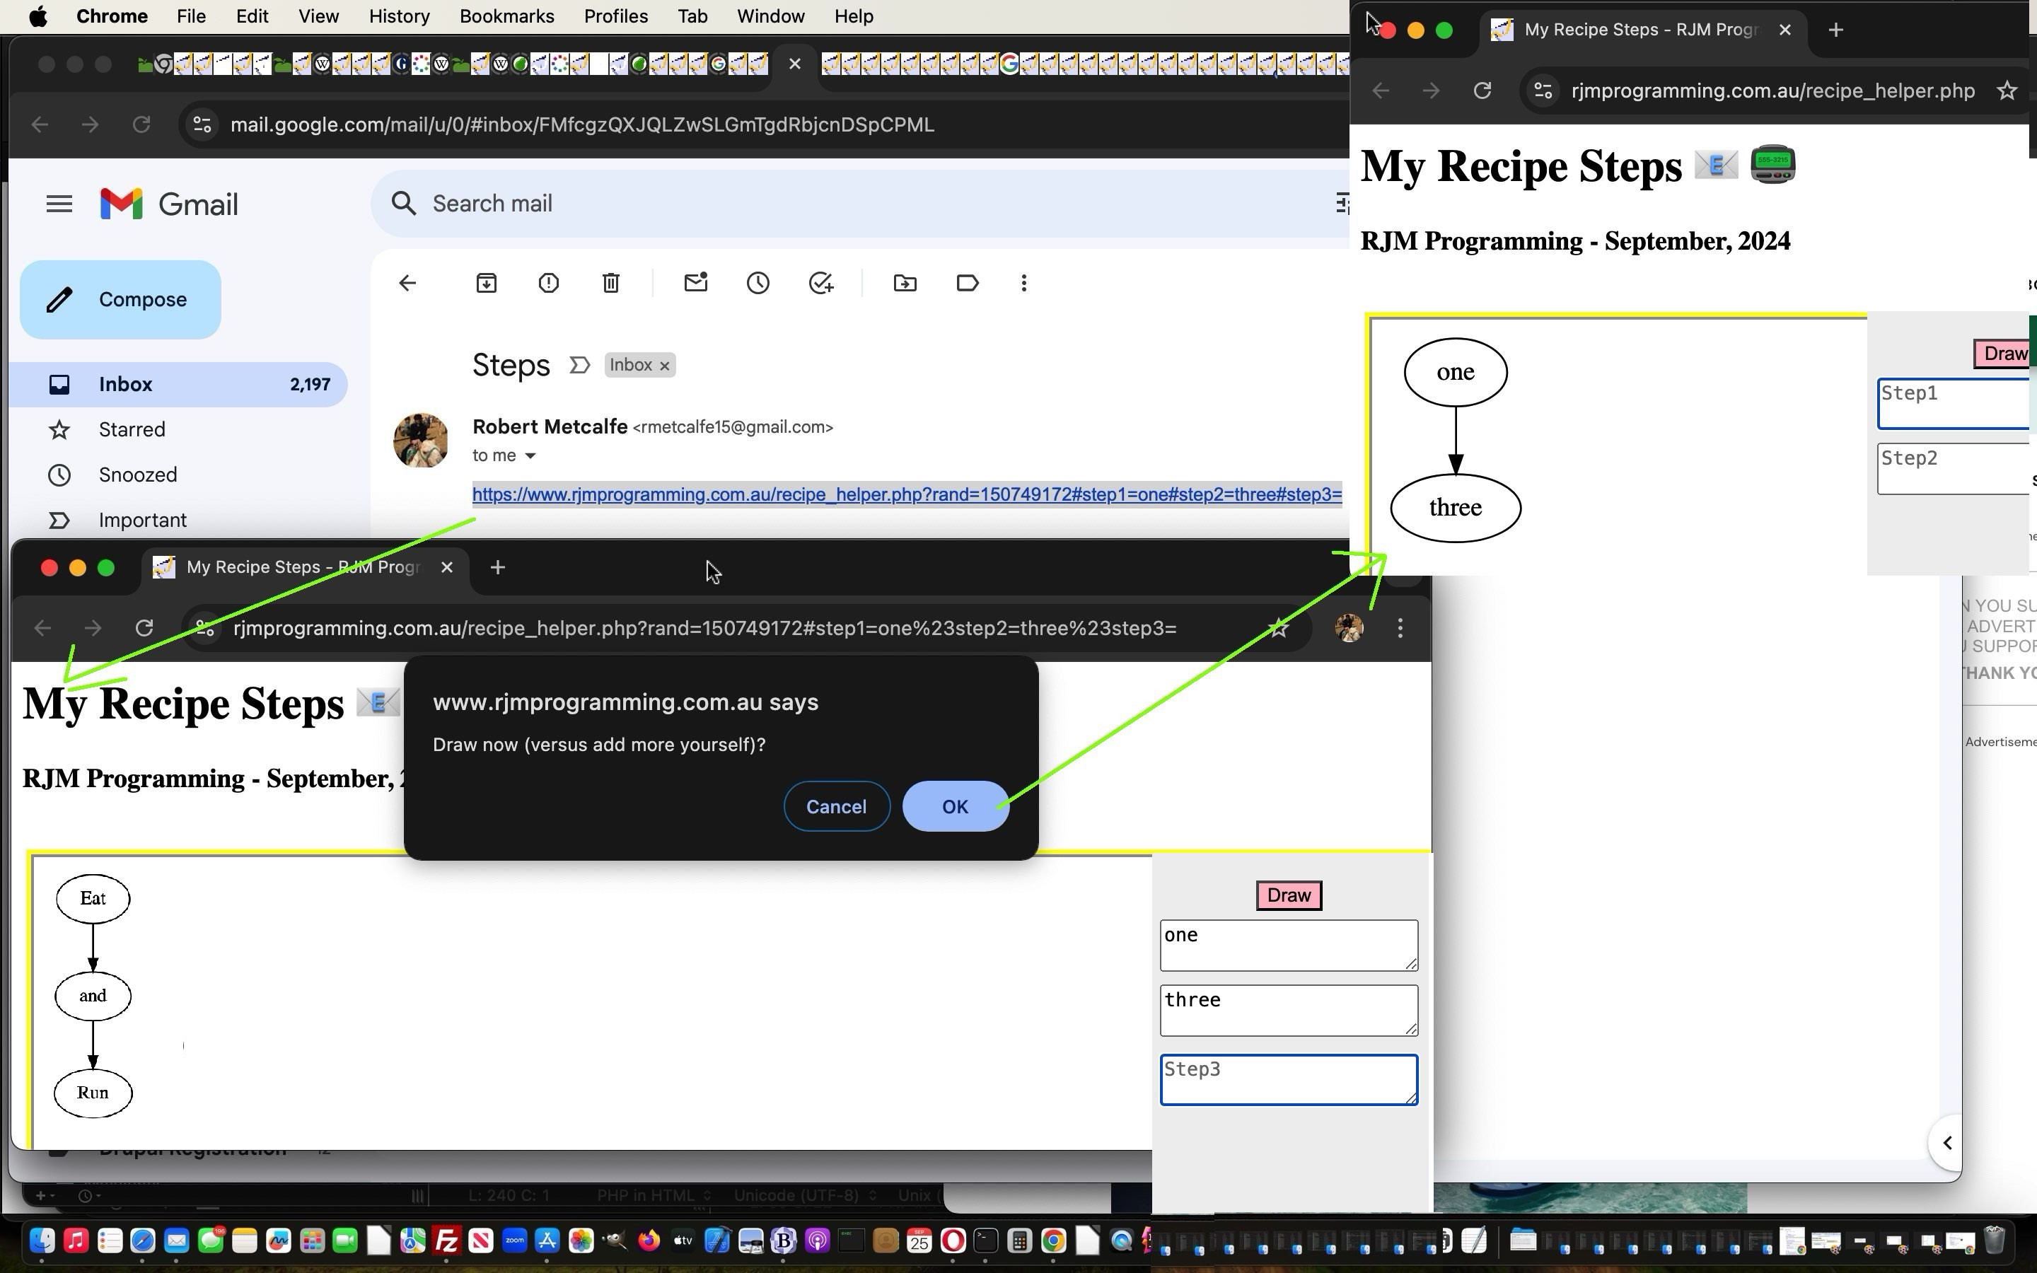The width and height of the screenshot is (2037, 1273).
Task: Click the Step3 text area
Action: (x=1288, y=1079)
